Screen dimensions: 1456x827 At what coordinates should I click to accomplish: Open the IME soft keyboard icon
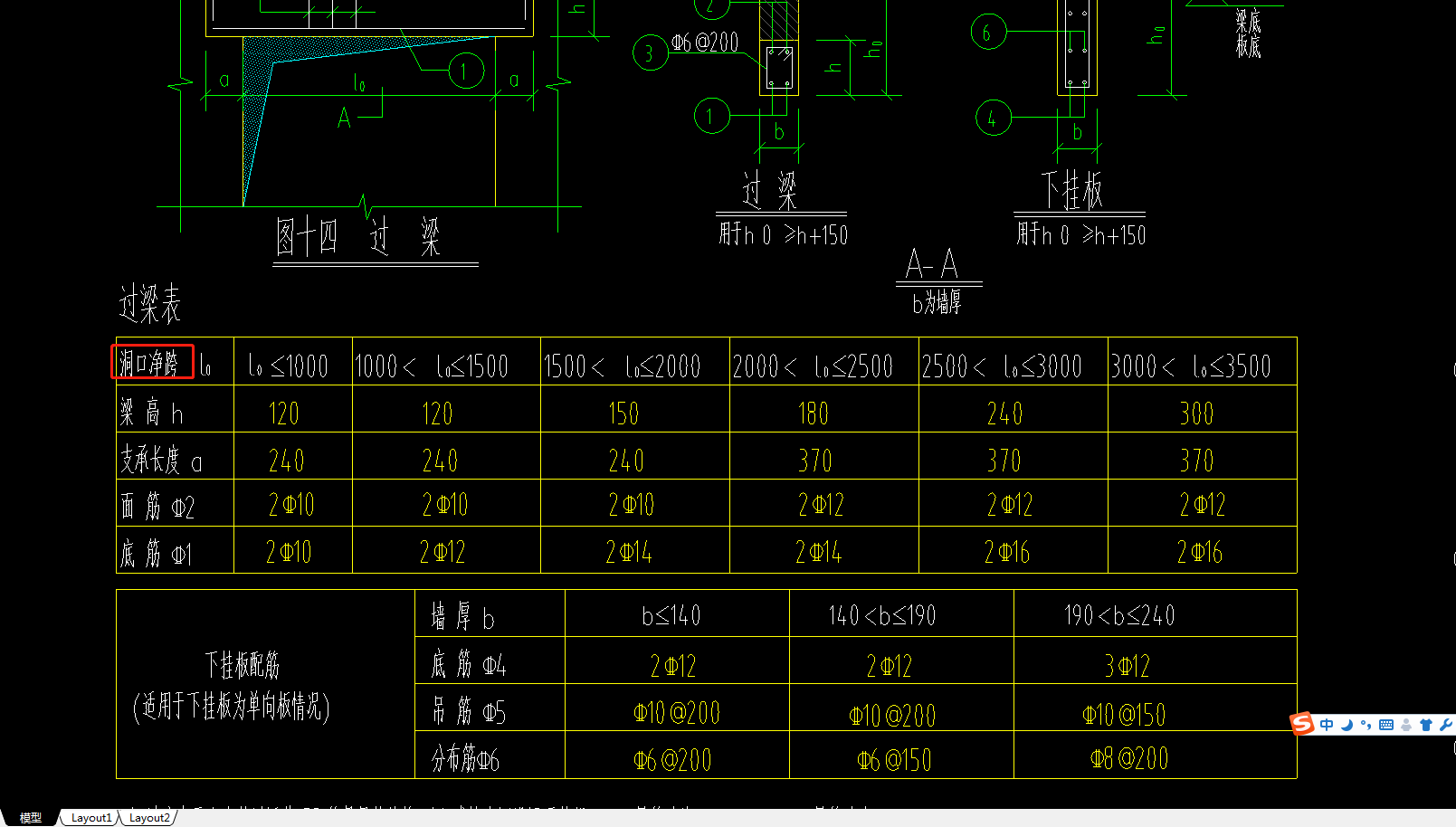click(1386, 725)
